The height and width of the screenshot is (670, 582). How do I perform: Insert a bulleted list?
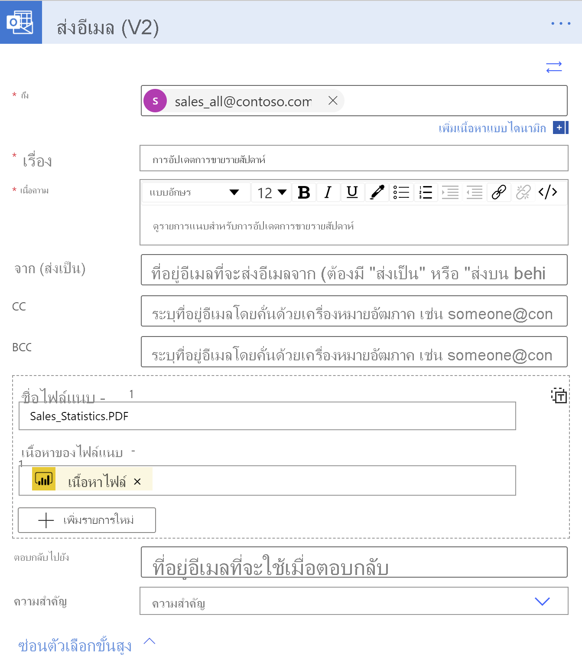401,192
